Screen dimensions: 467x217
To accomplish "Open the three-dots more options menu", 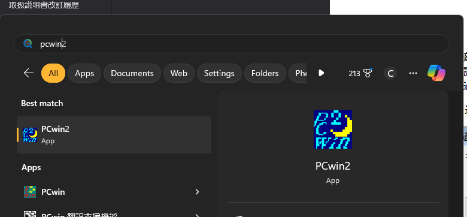I will pyautogui.click(x=413, y=73).
